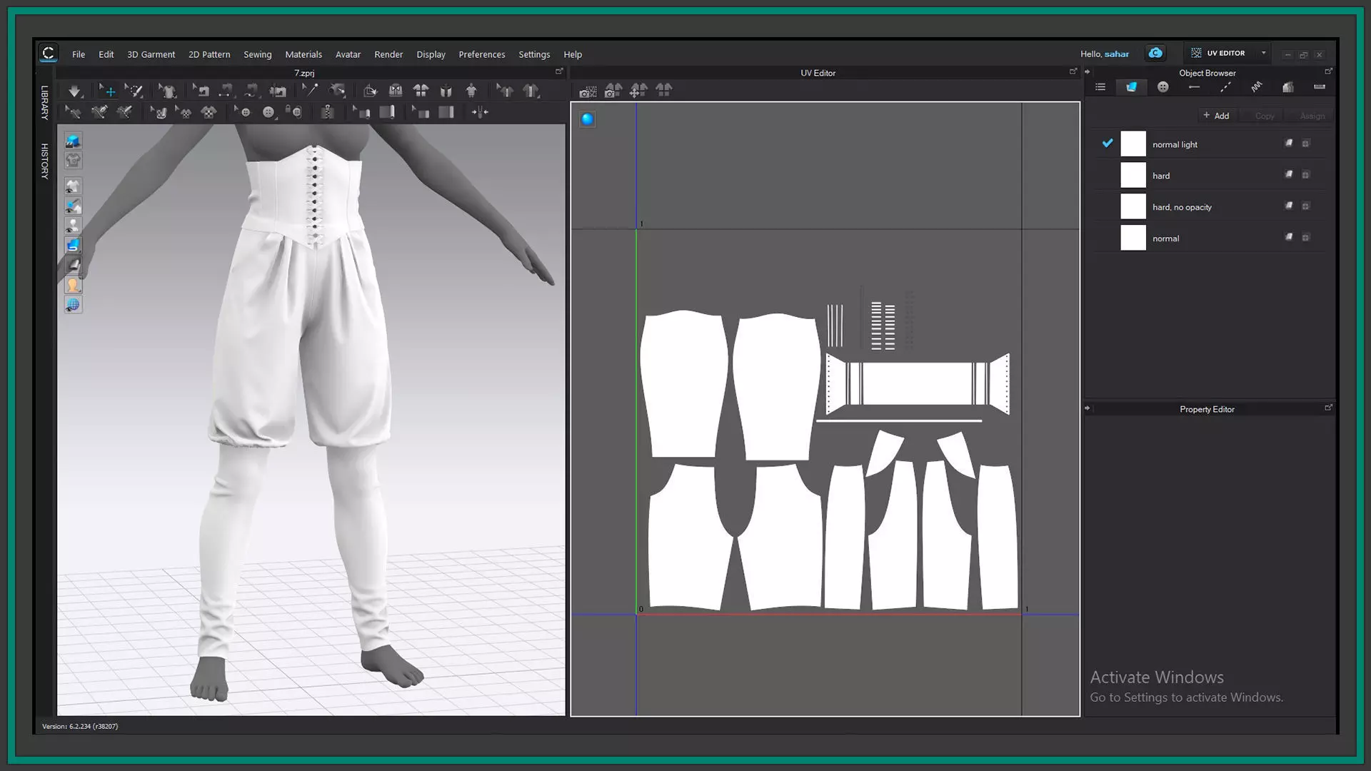Open the Measure ruler tab in Object Browser
Screen dimensions: 1371x771
pyautogui.click(x=1319, y=87)
